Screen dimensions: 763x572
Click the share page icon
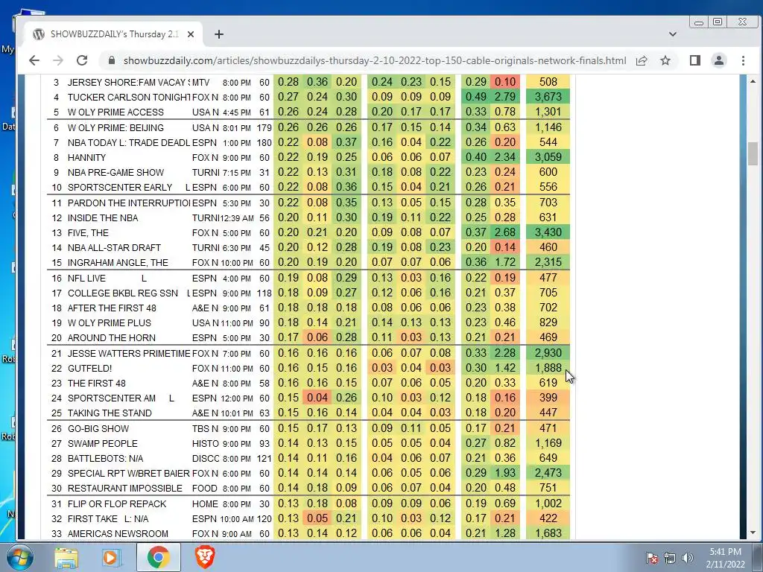pyautogui.click(x=642, y=60)
